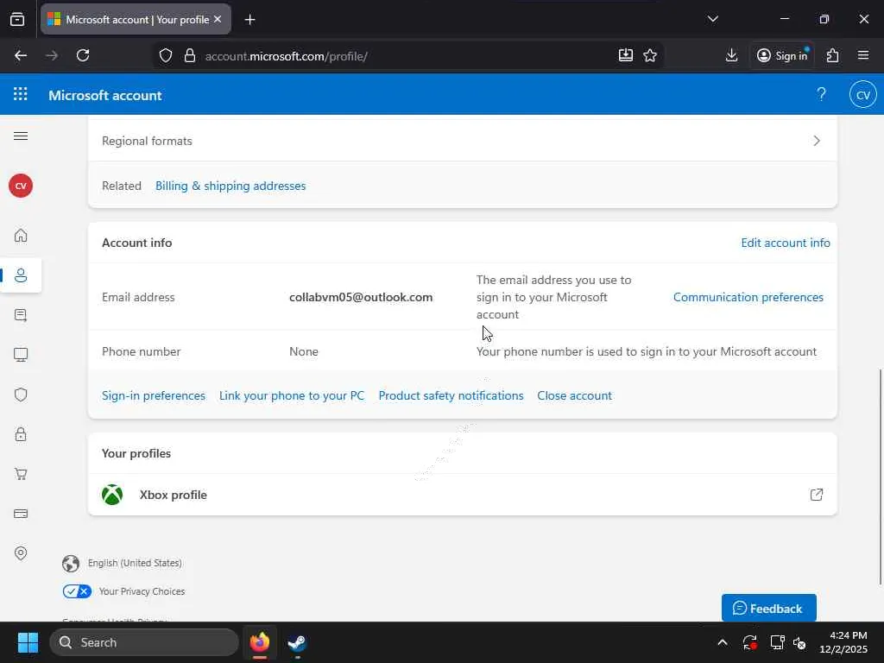Click the red CV avatar in sidebar
The image size is (884, 663).
tap(21, 186)
